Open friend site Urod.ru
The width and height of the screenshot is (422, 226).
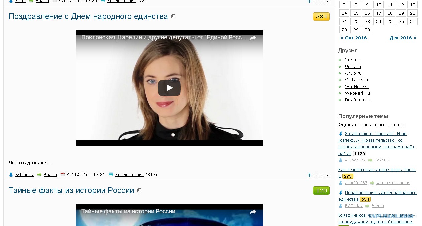353,67
